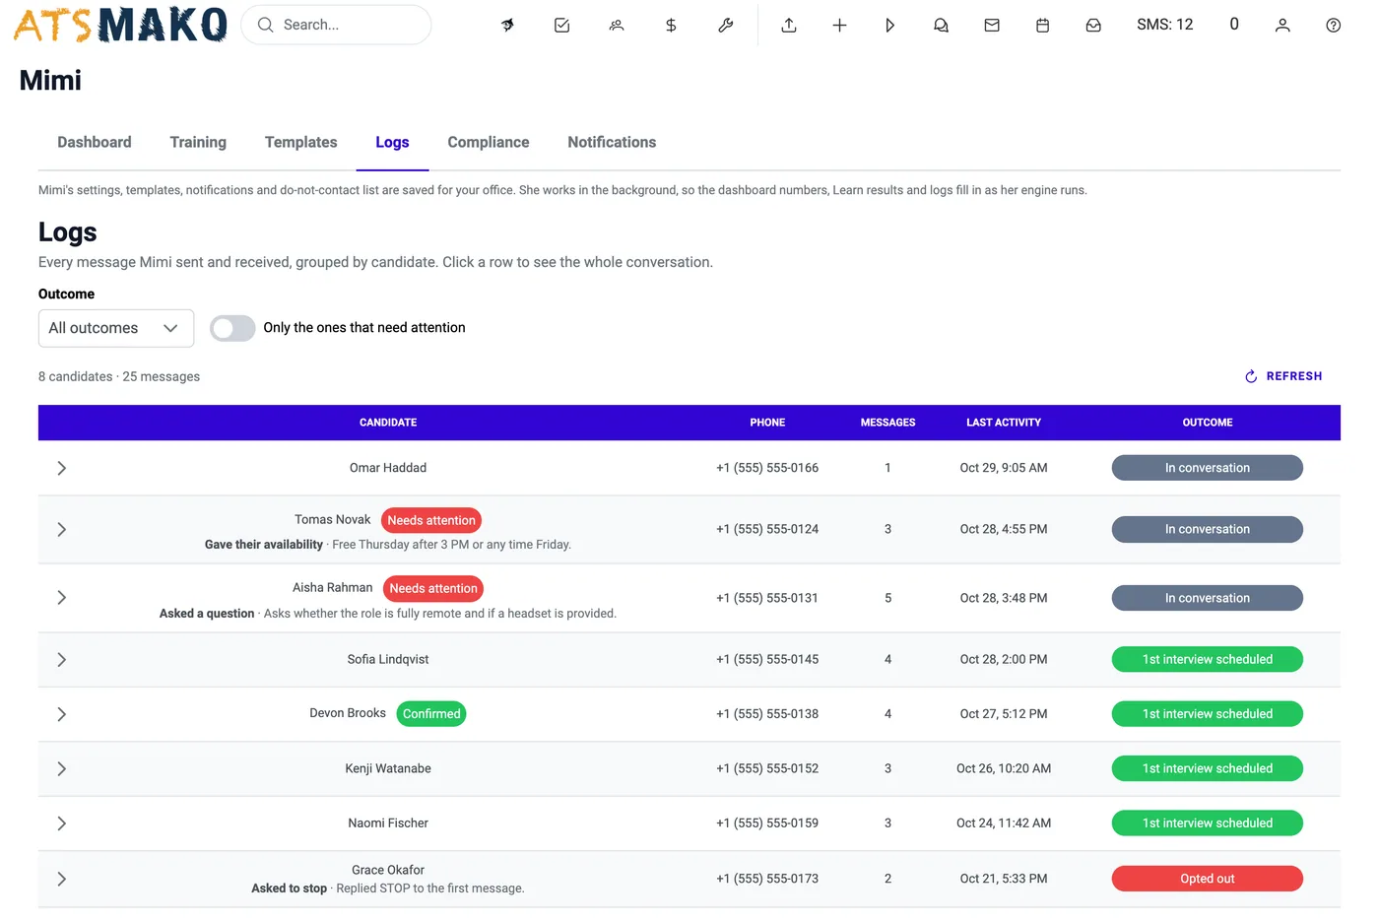
Task: Open the inbox tray icon
Action: [x=1093, y=26]
